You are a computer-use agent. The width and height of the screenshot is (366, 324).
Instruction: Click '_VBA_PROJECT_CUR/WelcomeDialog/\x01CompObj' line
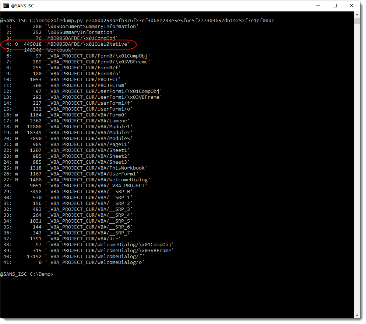[89, 245]
